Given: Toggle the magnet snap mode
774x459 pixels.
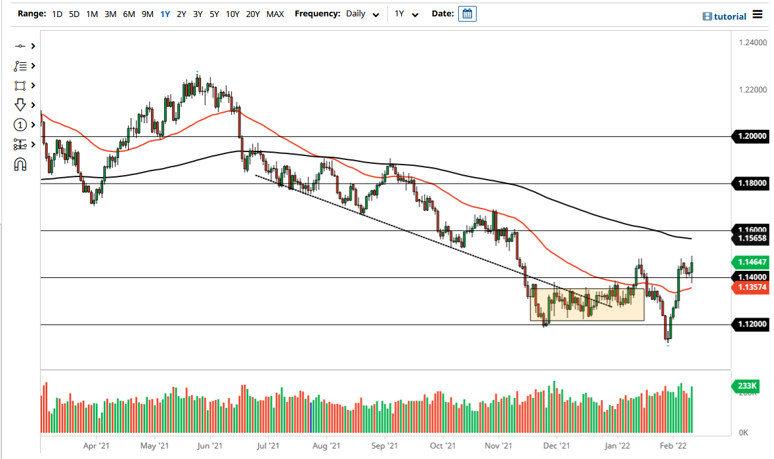Looking at the screenshot, I should tap(20, 164).
